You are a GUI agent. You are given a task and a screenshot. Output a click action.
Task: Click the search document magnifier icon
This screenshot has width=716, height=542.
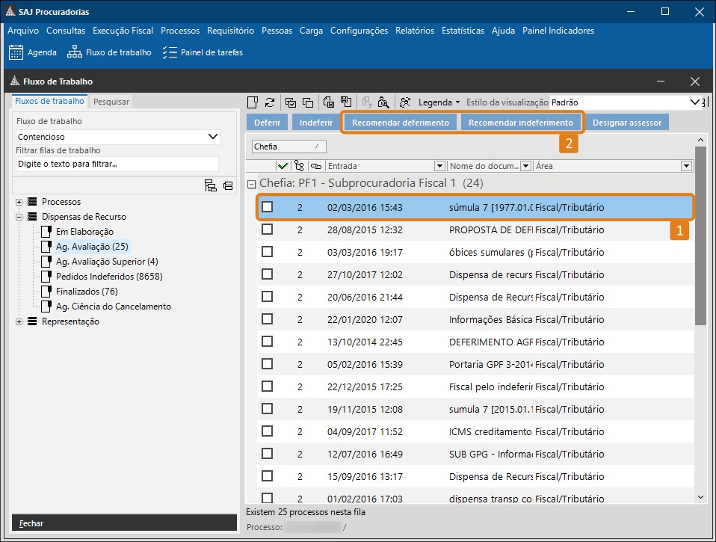383,102
